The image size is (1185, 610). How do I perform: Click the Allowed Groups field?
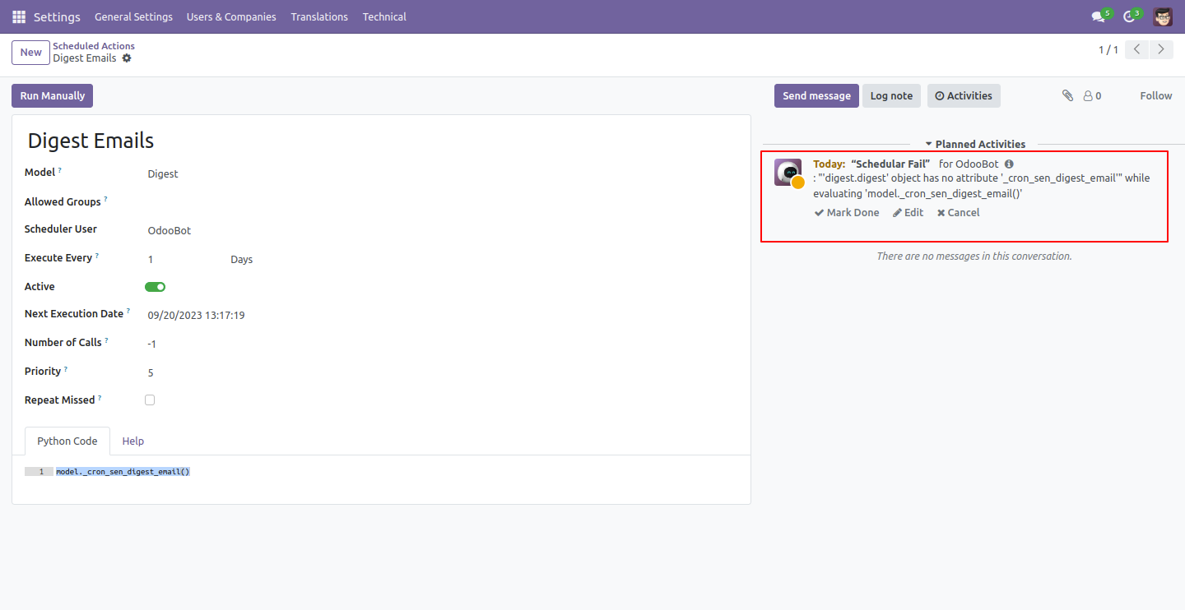click(443, 202)
